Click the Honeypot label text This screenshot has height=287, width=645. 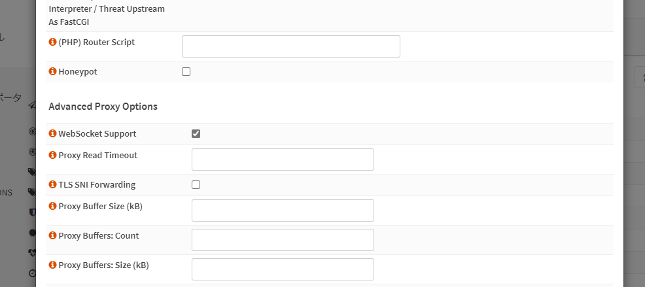pyautogui.click(x=78, y=71)
